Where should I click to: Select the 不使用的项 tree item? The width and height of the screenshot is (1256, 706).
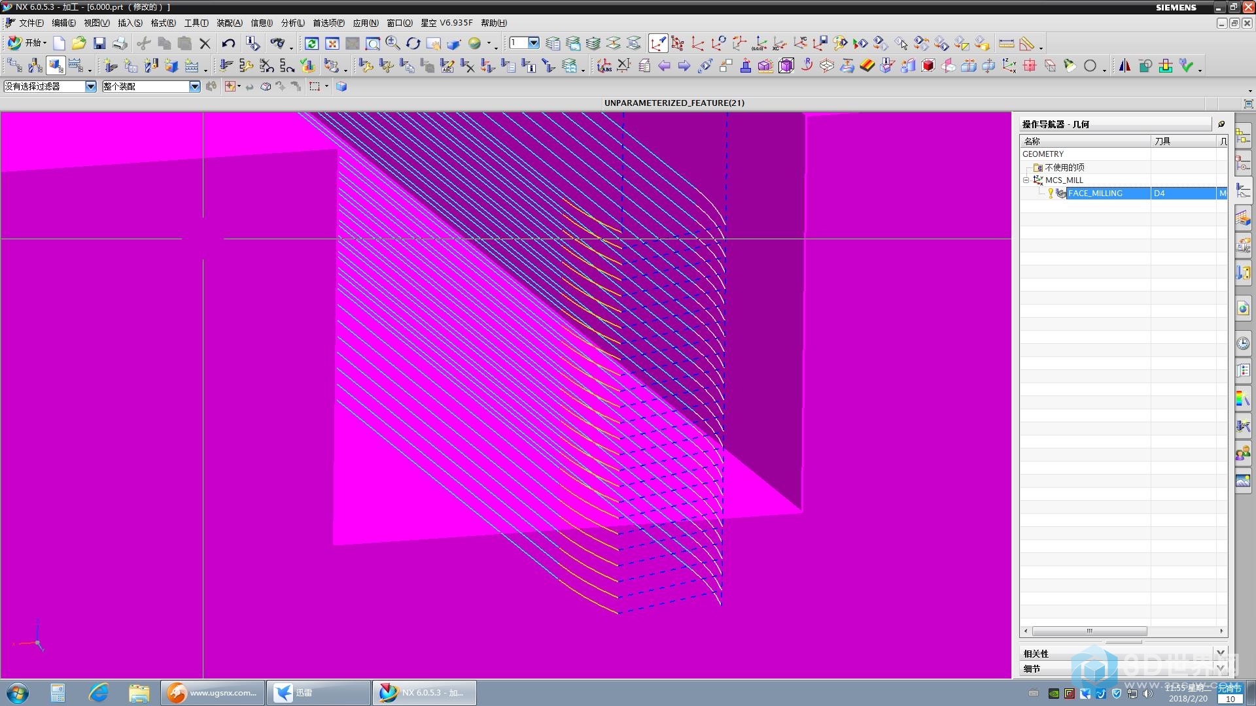pos(1064,167)
